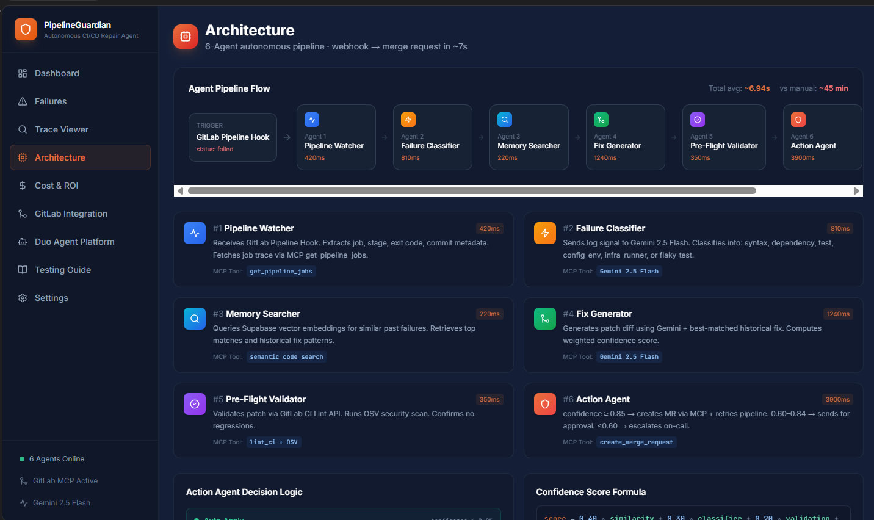This screenshot has width=874, height=520.
Task: Click the Agent 6 Action Agent shield icon
Action: (x=798, y=120)
